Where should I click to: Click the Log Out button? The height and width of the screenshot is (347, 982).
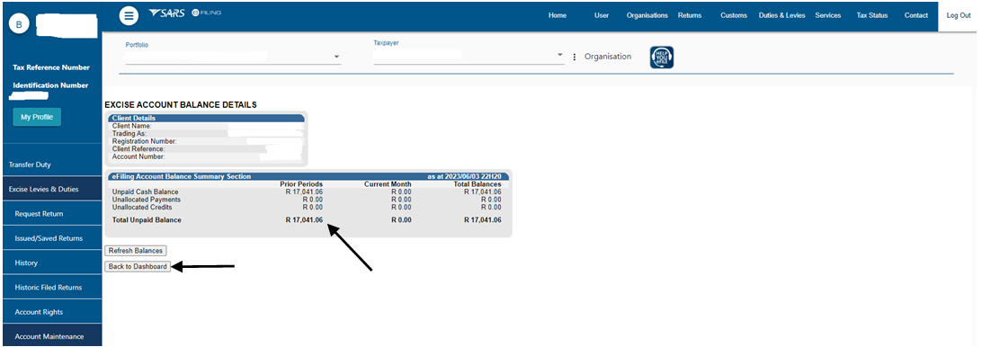(x=959, y=15)
